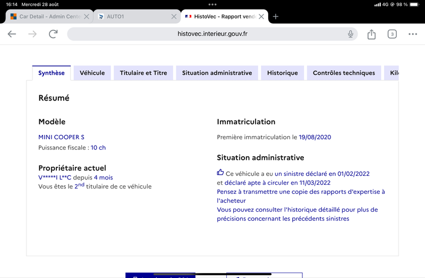Click the forward navigation arrow
The width and height of the screenshot is (425, 278).
(x=32, y=34)
